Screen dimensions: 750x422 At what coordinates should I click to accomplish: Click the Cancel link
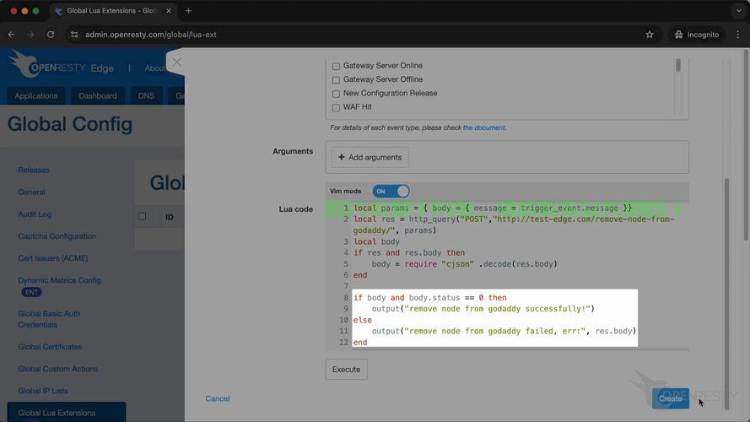tap(217, 398)
